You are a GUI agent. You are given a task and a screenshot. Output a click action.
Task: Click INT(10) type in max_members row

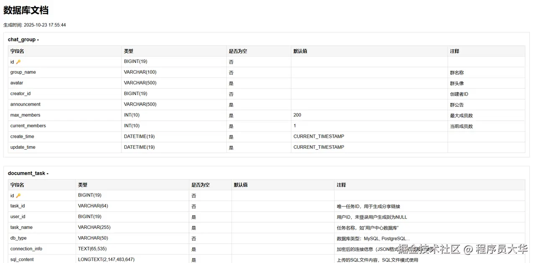132,115
